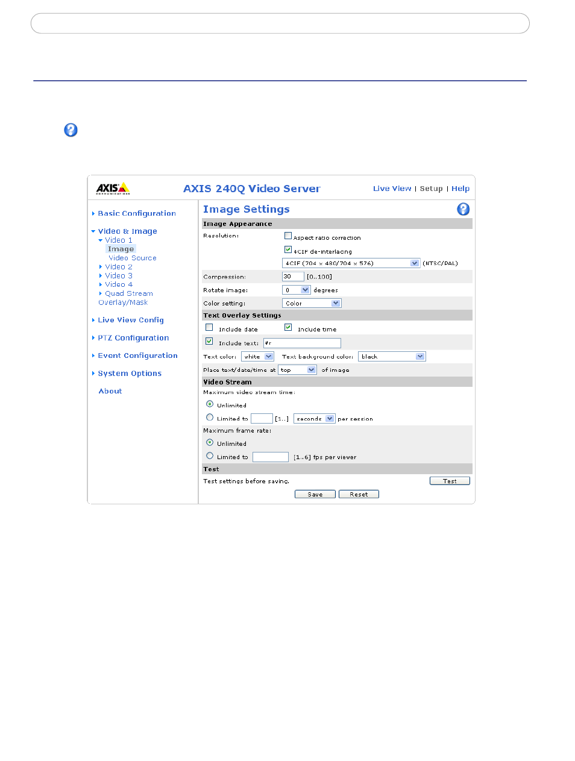Open the Text background color dropdown
Viewport: 575px width, 761px height.
tap(392, 357)
